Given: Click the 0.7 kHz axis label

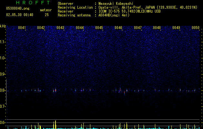Looking at the screenshot, I should pyautogui.click(x=3, y=106).
